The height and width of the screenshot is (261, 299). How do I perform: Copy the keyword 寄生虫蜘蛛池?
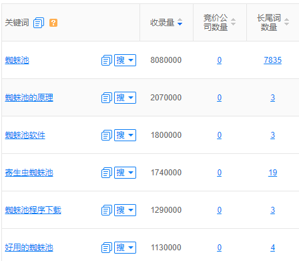107,173
